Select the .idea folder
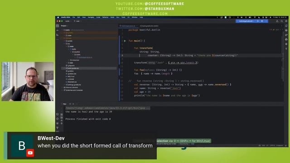 pos(68,35)
